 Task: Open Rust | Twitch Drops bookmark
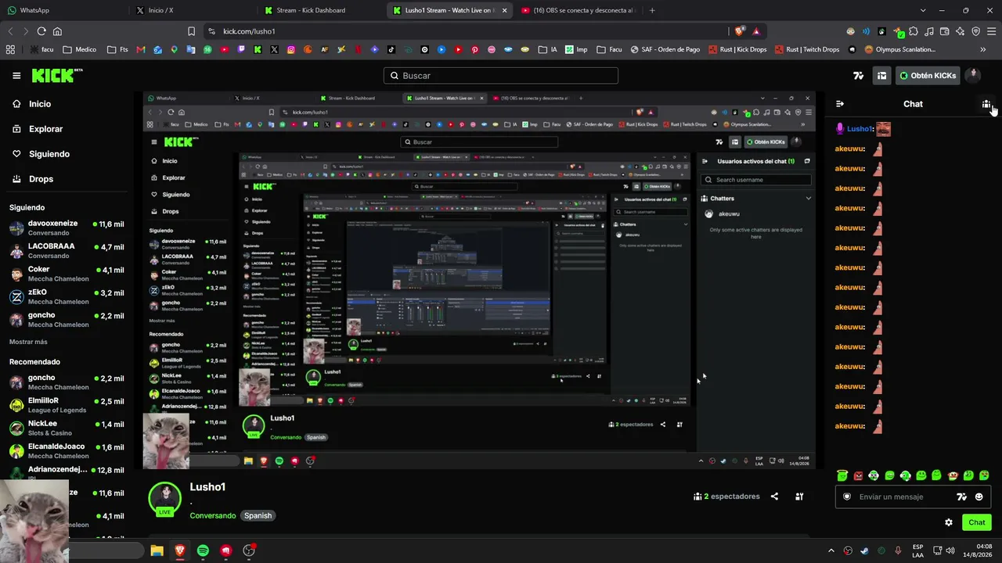point(807,49)
